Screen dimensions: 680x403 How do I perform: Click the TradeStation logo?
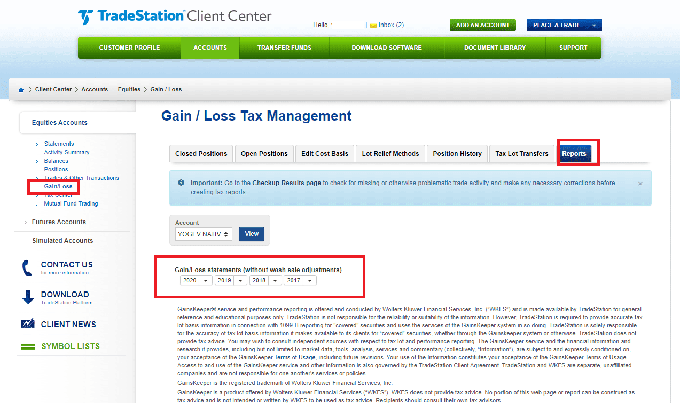174,17
